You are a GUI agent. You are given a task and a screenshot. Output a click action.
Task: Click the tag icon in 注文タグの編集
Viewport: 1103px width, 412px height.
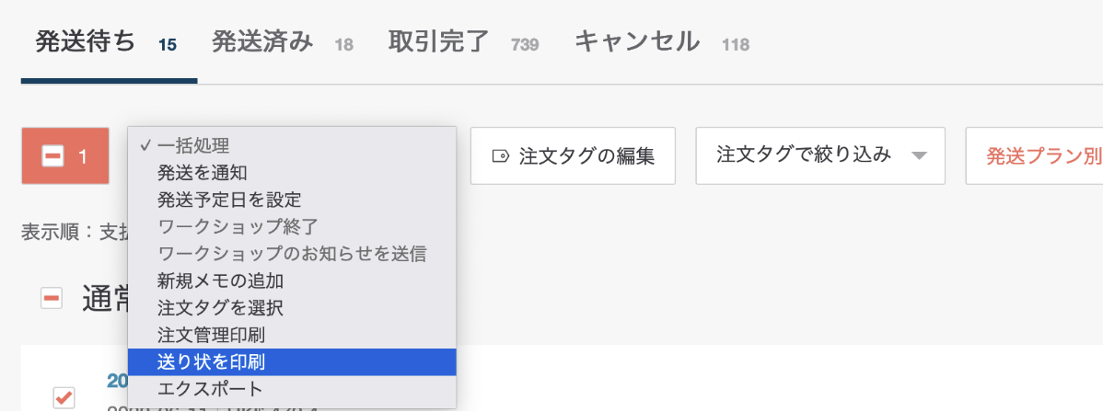tap(500, 156)
